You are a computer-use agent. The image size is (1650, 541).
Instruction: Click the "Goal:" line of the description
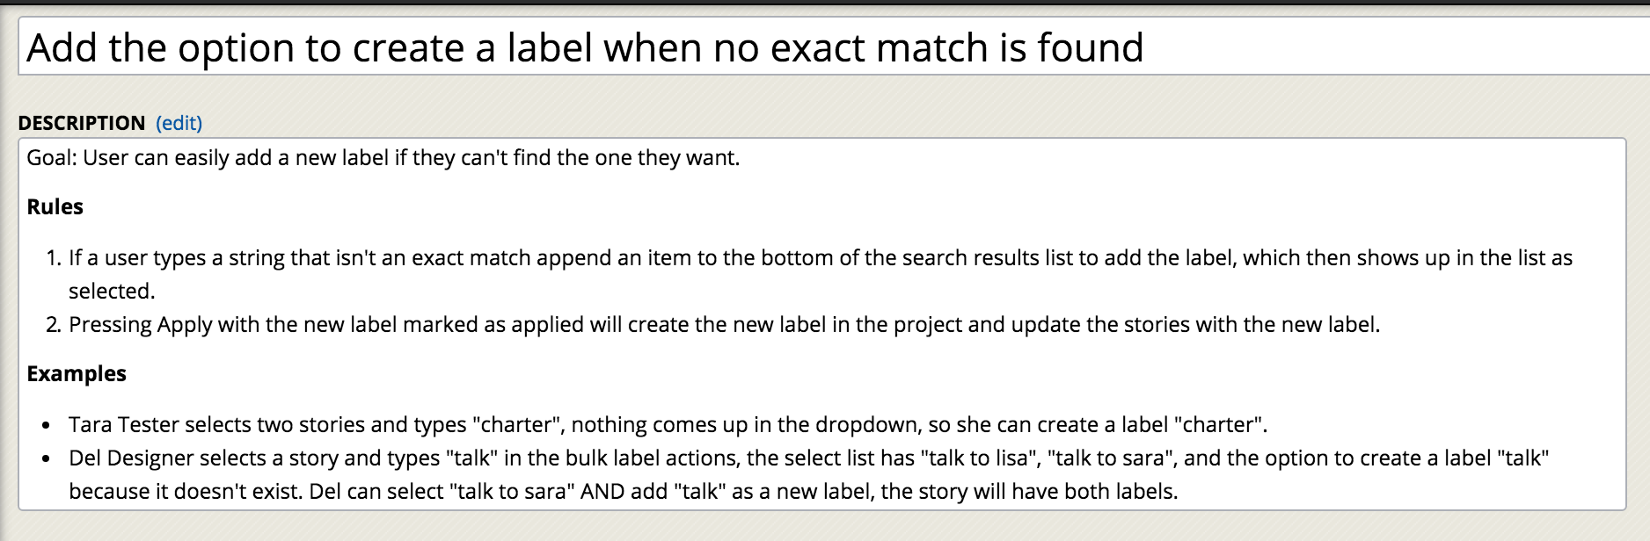(x=383, y=157)
